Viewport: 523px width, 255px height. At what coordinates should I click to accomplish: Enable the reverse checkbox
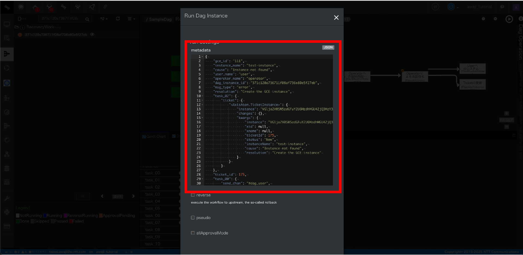(x=193, y=195)
